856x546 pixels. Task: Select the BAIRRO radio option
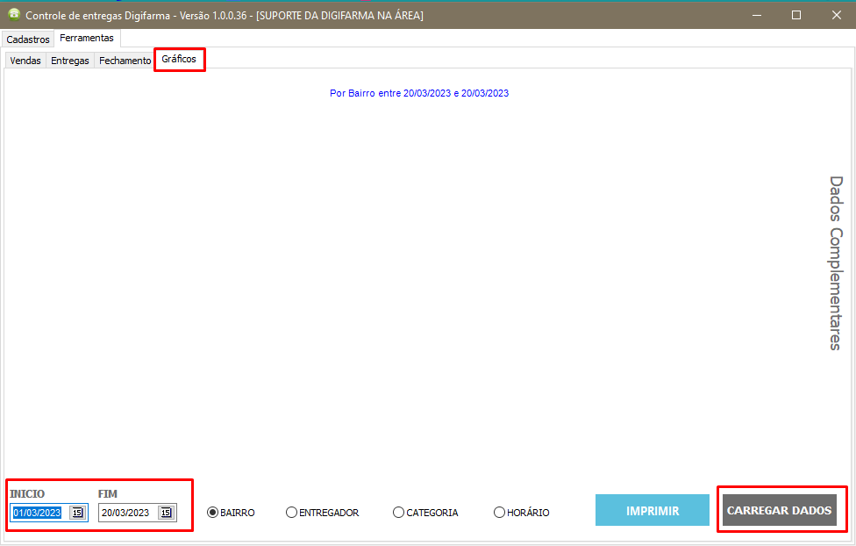212,513
